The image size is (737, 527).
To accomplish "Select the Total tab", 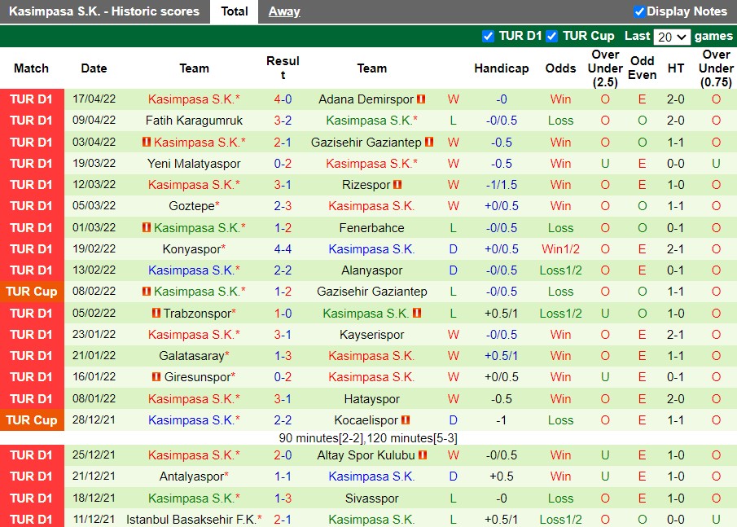I will pyautogui.click(x=235, y=11).
